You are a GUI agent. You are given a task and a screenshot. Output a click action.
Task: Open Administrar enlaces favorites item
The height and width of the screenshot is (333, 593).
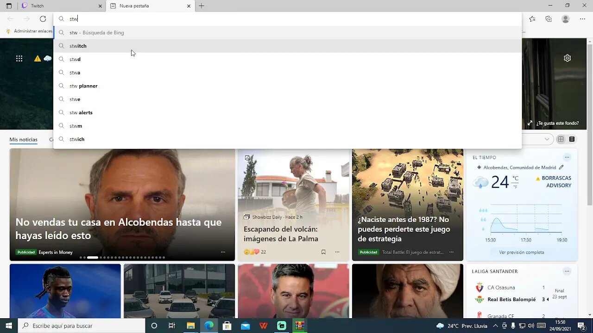coord(29,31)
